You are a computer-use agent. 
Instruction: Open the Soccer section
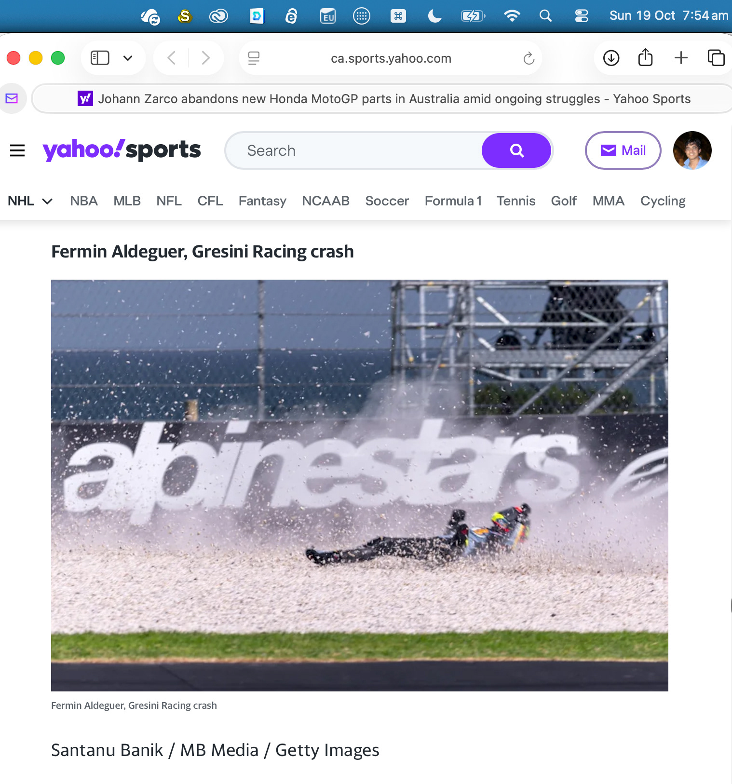[387, 201]
